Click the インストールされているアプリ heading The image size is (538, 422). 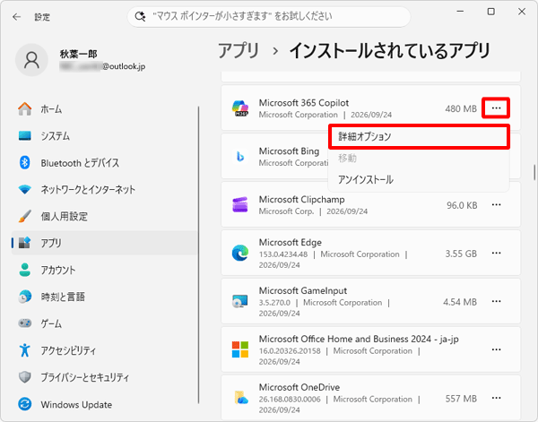click(389, 51)
